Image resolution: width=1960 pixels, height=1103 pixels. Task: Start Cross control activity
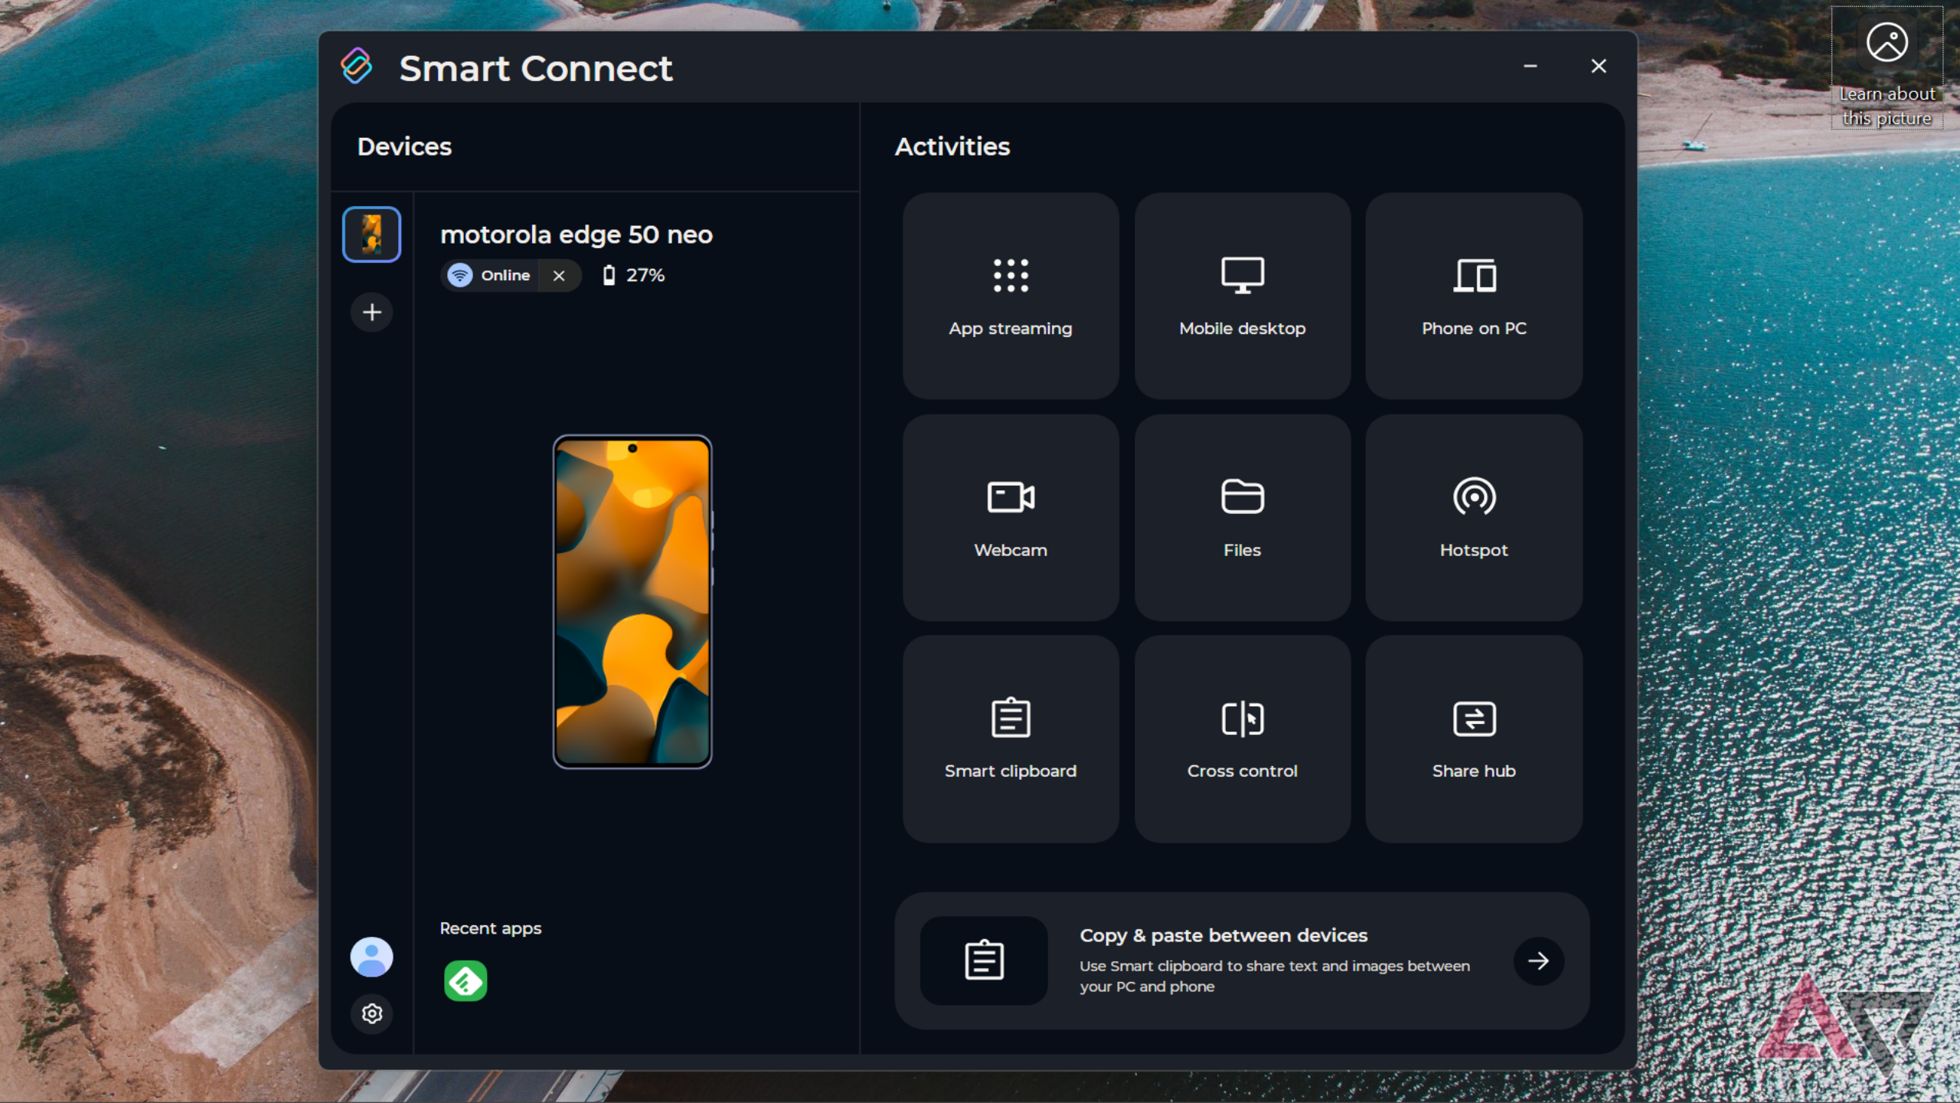click(1242, 739)
